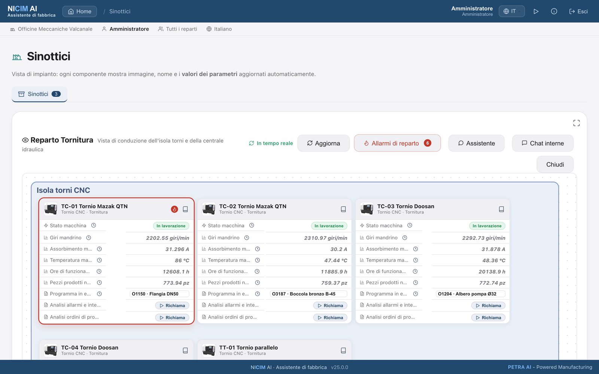Click the history clock for TC-02 Stato macchina
The image size is (599, 374).
[x=252, y=226]
